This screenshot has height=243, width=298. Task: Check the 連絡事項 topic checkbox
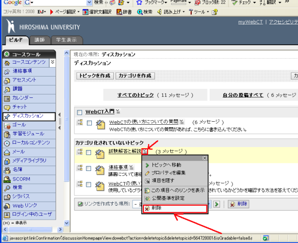(88, 168)
